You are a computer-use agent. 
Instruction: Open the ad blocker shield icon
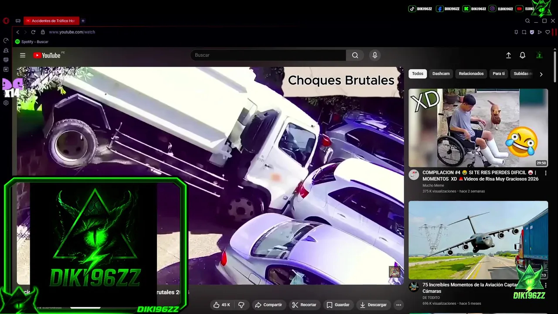click(x=532, y=32)
